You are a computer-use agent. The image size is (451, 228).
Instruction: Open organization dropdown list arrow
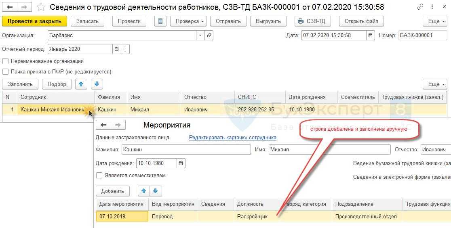(200, 36)
